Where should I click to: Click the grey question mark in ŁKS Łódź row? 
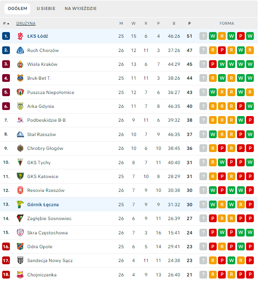[203, 36]
